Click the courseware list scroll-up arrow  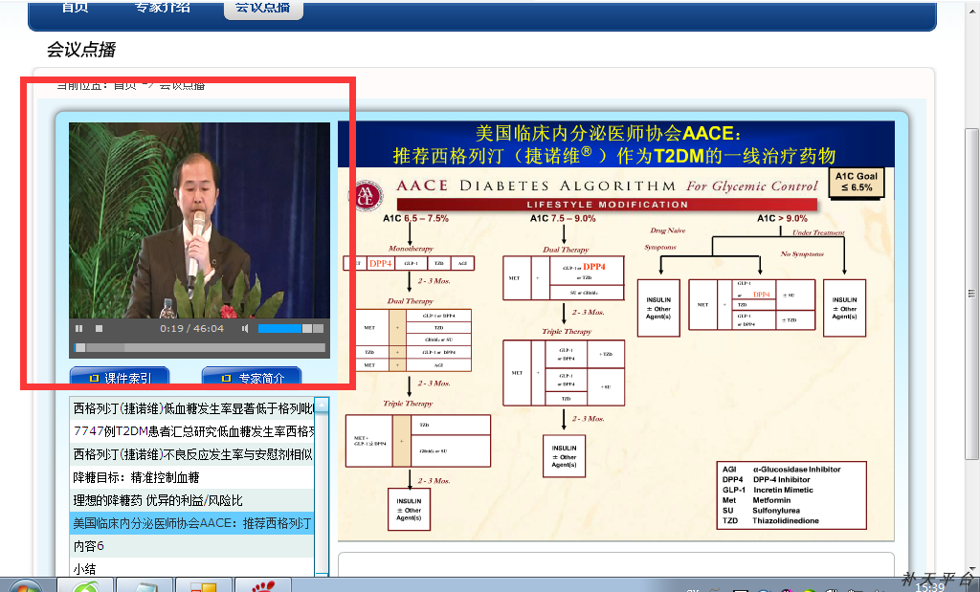[322, 405]
